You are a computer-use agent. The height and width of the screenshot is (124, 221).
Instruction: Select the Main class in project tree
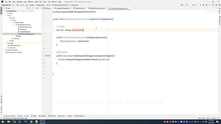pyautogui.click(x=19, y=36)
